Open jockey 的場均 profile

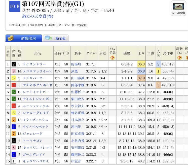point(76,64)
